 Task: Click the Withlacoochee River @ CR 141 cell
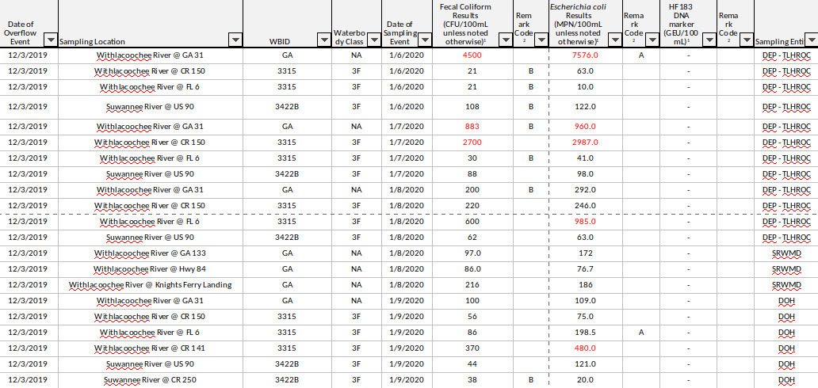pos(151,348)
